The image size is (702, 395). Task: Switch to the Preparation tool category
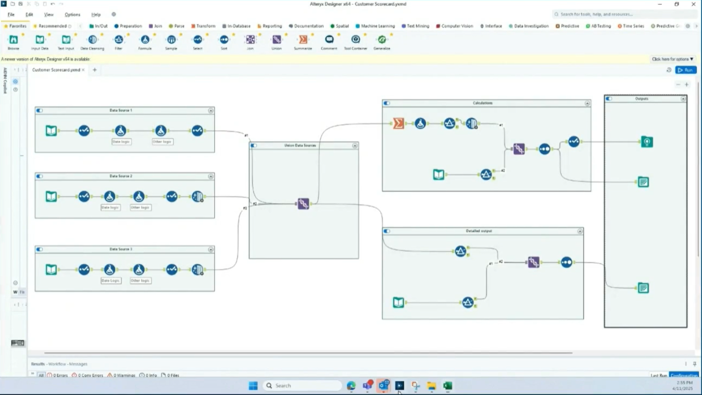coord(128,26)
